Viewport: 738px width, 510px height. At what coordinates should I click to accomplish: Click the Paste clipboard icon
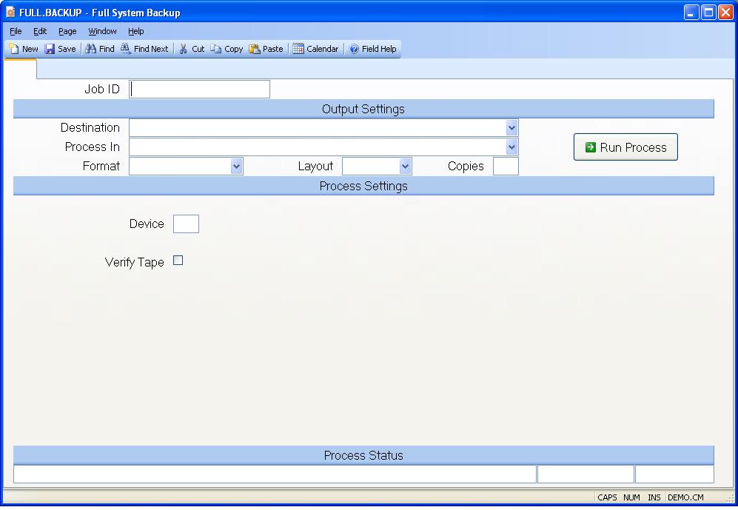255,49
